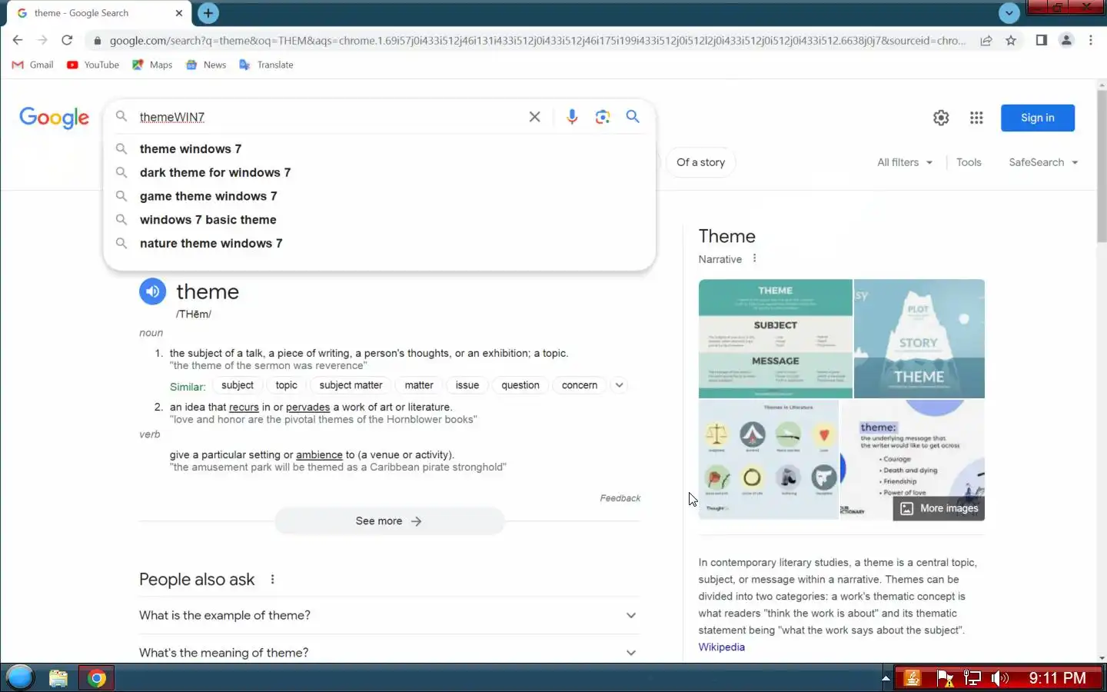Open a new Chrome tab

(x=208, y=13)
